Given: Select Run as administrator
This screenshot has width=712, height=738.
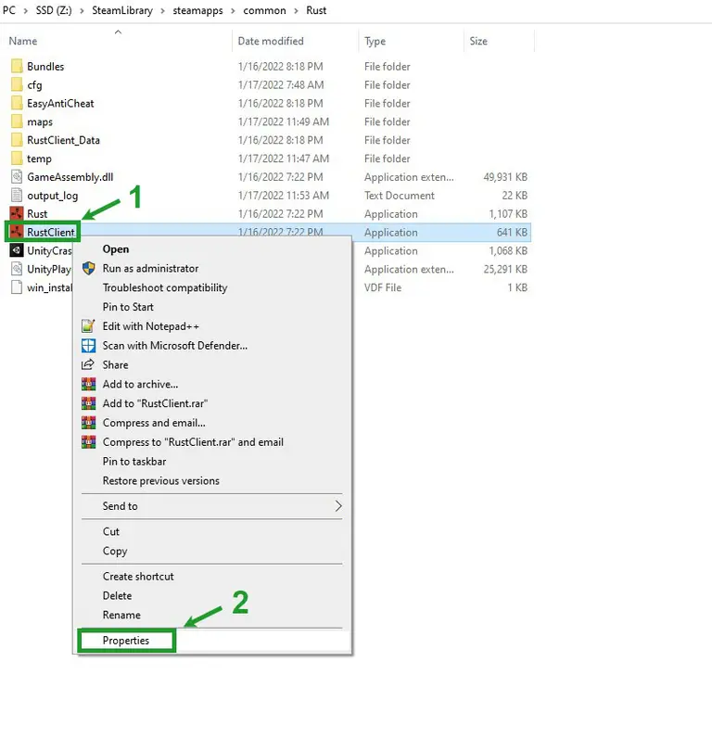Looking at the screenshot, I should click(x=150, y=268).
